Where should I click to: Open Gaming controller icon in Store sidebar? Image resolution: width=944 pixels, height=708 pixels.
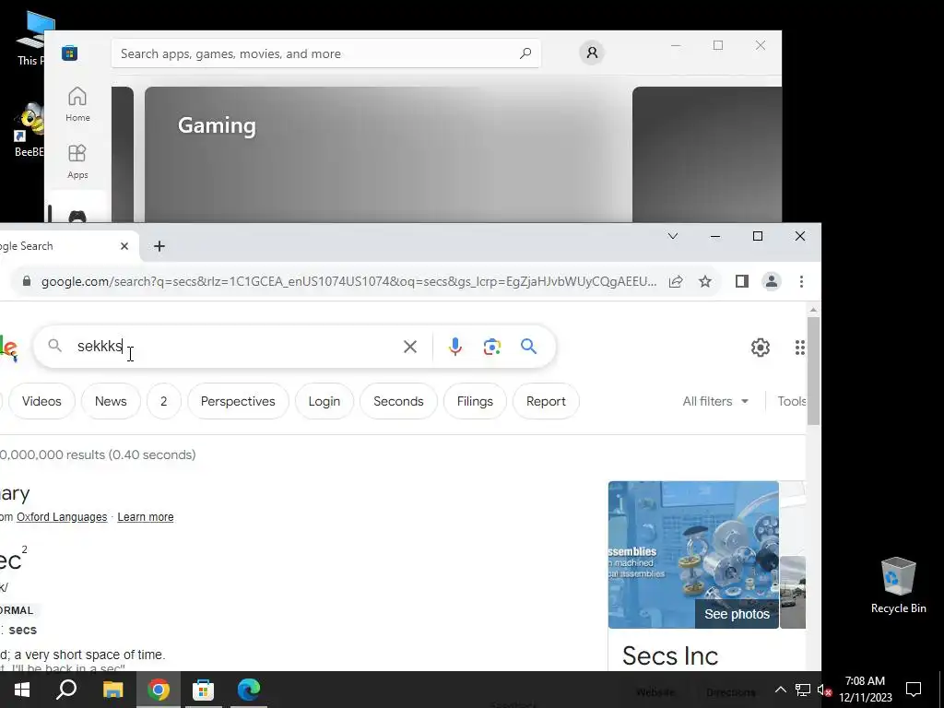coord(77,216)
